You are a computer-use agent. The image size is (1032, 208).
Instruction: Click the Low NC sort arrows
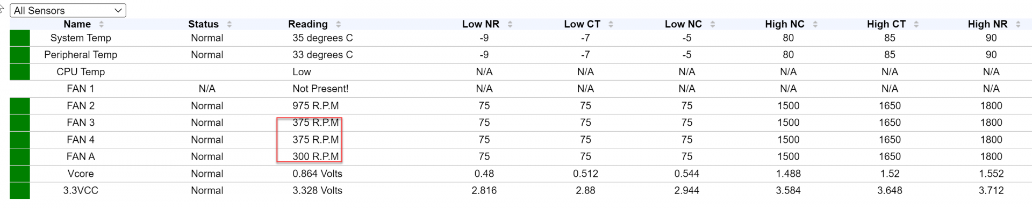712,24
